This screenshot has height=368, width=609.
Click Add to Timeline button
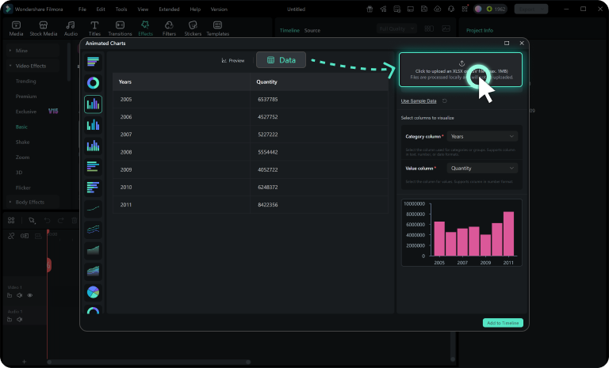(x=503, y=323)
